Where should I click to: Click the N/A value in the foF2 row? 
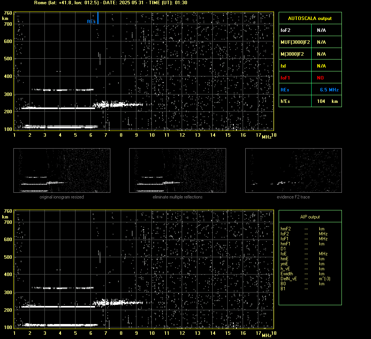321,30
